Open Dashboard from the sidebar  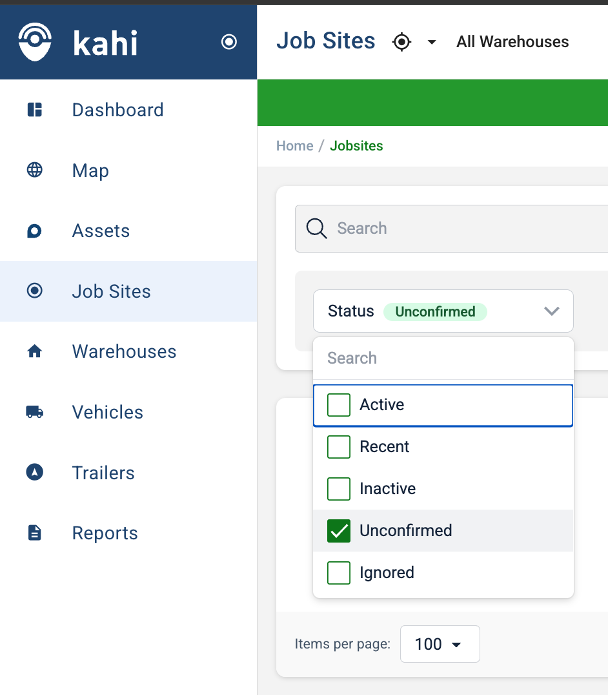(x=128, y=109)
